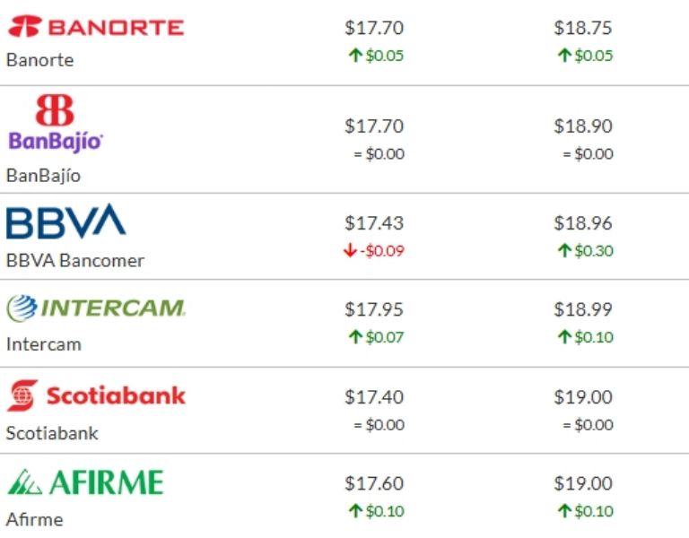Click the Scotiabank logo

click(x=96, y=395)
